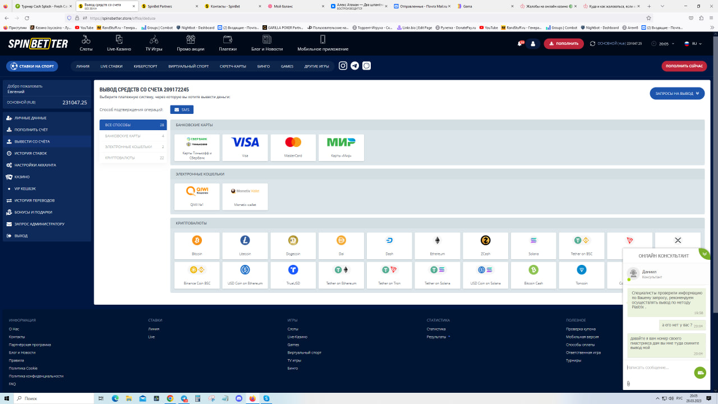Screen dimensions: 718x404
Task: Open Skype from the taskbar
Action: [x=266, y=398]
